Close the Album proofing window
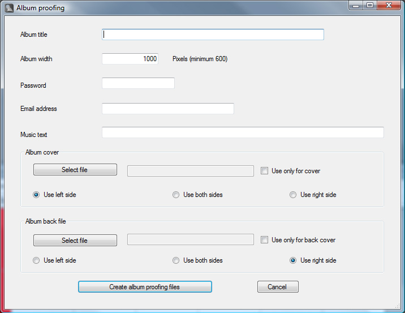Viewport: 405px width, 313px height. point(389,6)
